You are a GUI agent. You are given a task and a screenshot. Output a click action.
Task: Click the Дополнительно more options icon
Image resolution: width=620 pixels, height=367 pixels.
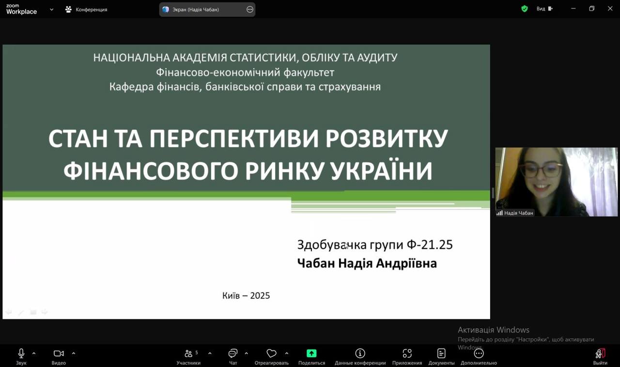tap(479, 353)
